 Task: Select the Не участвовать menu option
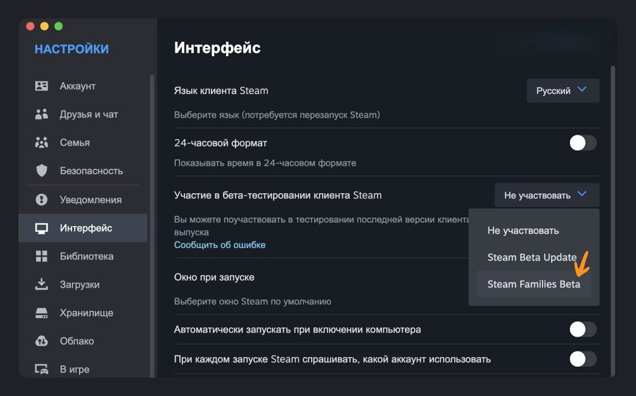click(x=523, y=231)
